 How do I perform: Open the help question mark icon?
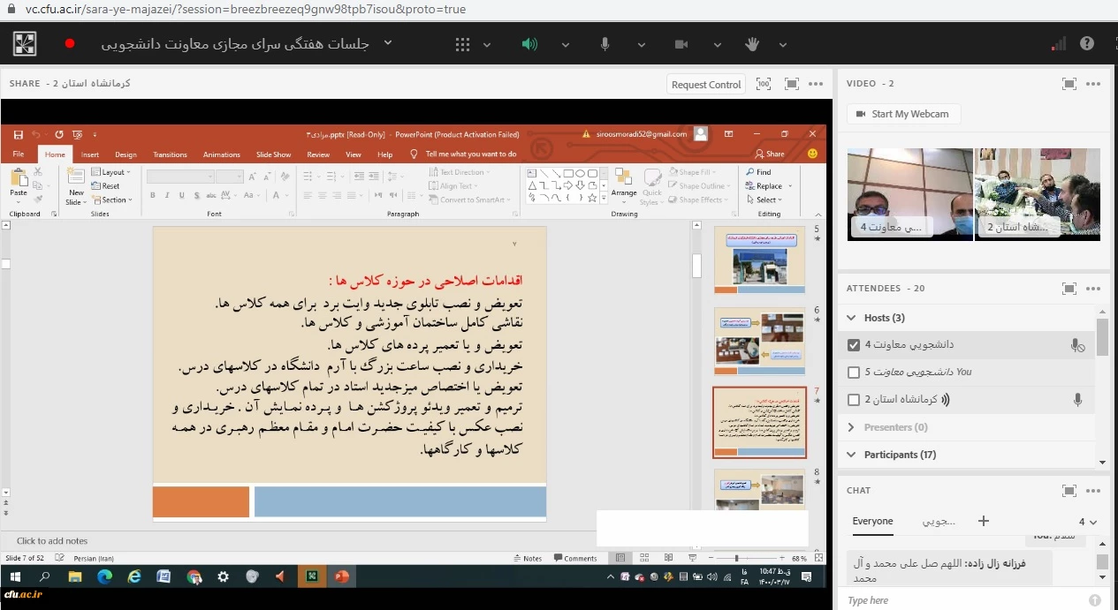click(1087, 44)
